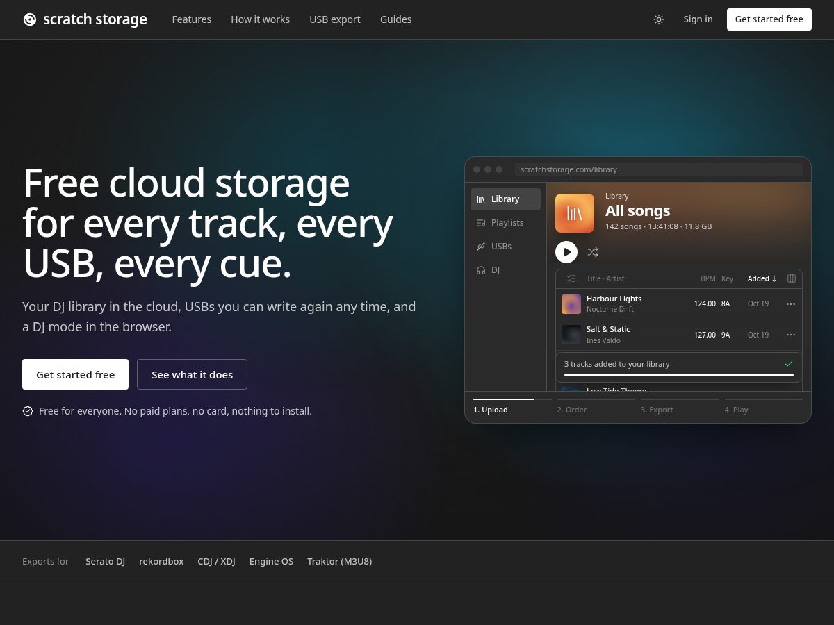Select USBs in the mockup sidebar

(505, 247)
